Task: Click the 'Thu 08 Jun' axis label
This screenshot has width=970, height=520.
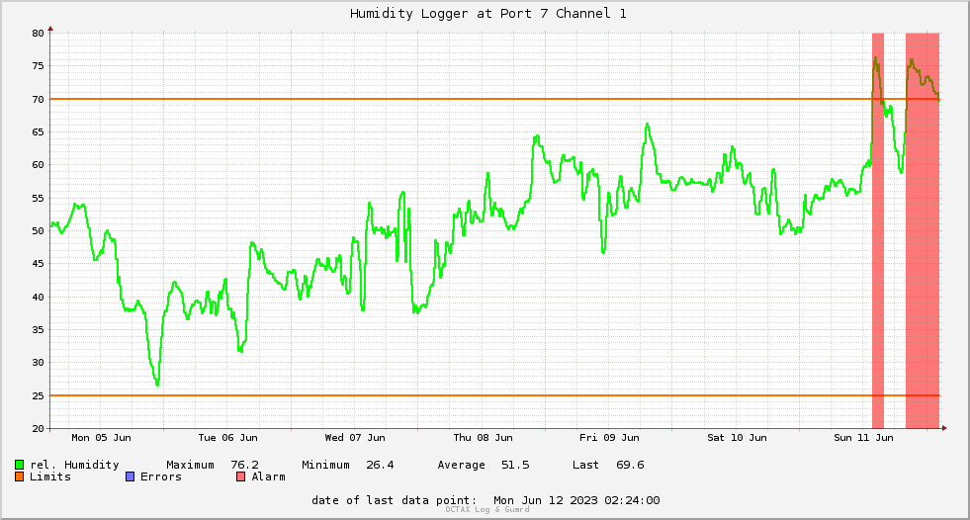Action: click(483, 437)
